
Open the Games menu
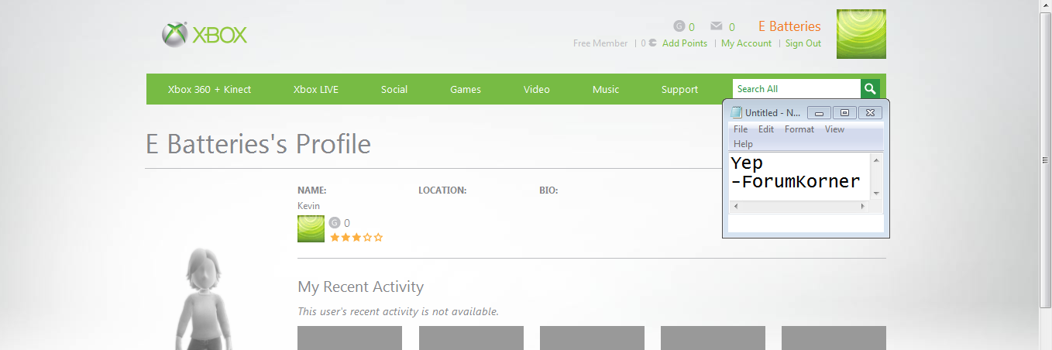(466, 90)
